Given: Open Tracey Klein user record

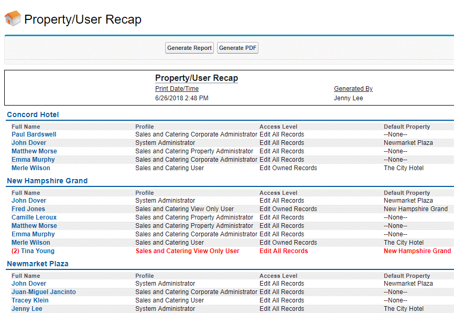Looking at the screenshot, I should tap(30, 300).
